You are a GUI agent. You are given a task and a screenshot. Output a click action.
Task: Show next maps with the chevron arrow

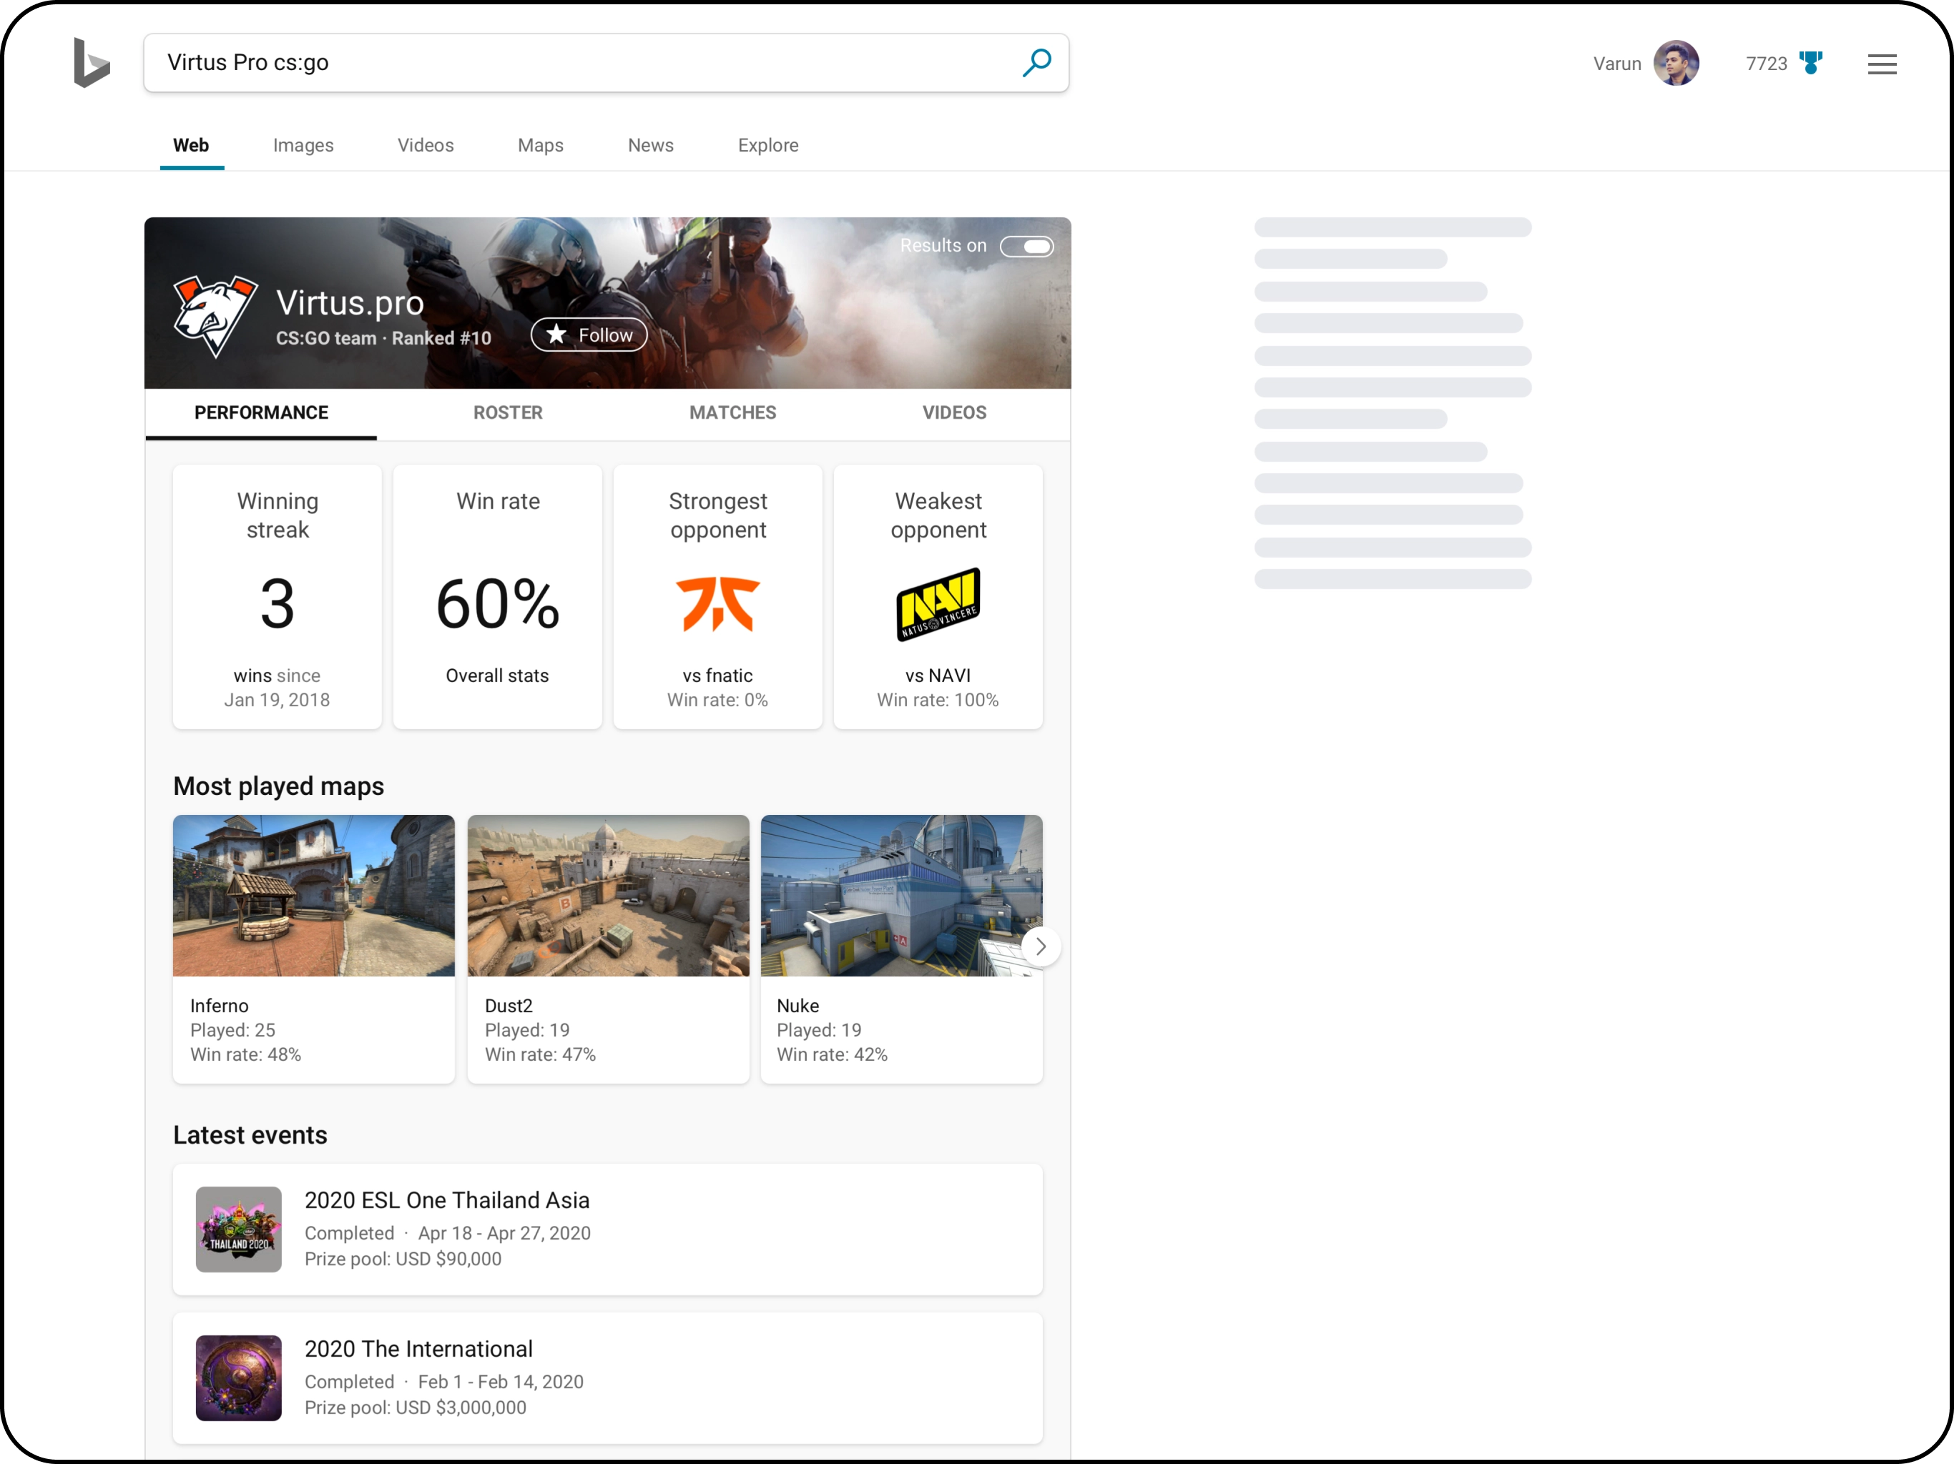click(1041, 946)
